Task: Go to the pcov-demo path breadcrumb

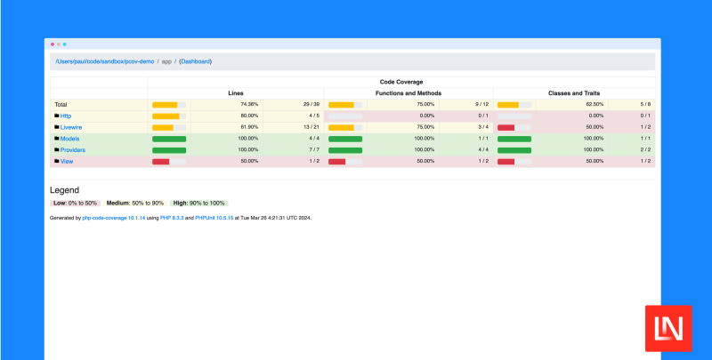Action: coord(105,61)
